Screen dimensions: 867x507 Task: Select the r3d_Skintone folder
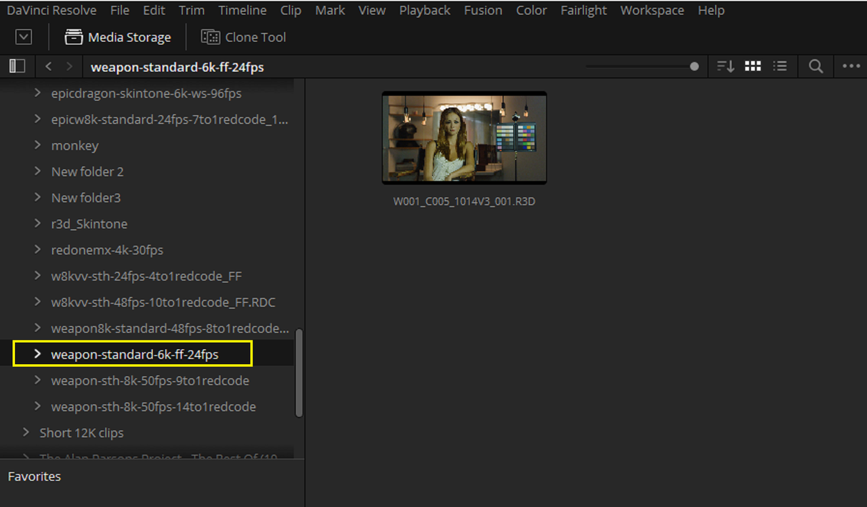(x=89, y=224)
